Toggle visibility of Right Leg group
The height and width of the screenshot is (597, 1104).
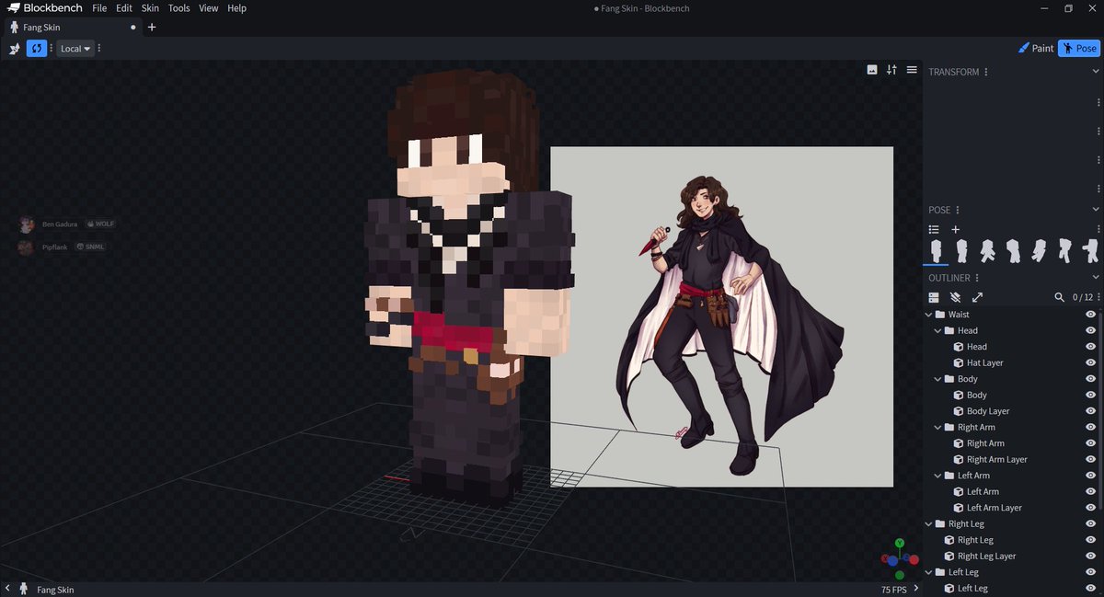click(x=1090, y=523)
